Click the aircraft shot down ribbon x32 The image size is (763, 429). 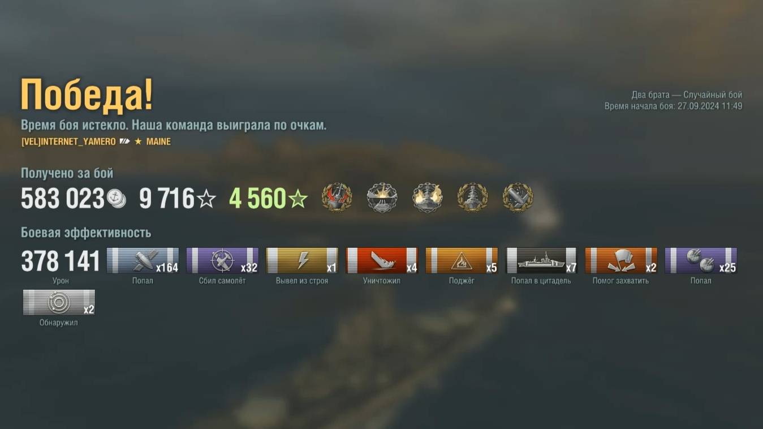click(222, 260)
